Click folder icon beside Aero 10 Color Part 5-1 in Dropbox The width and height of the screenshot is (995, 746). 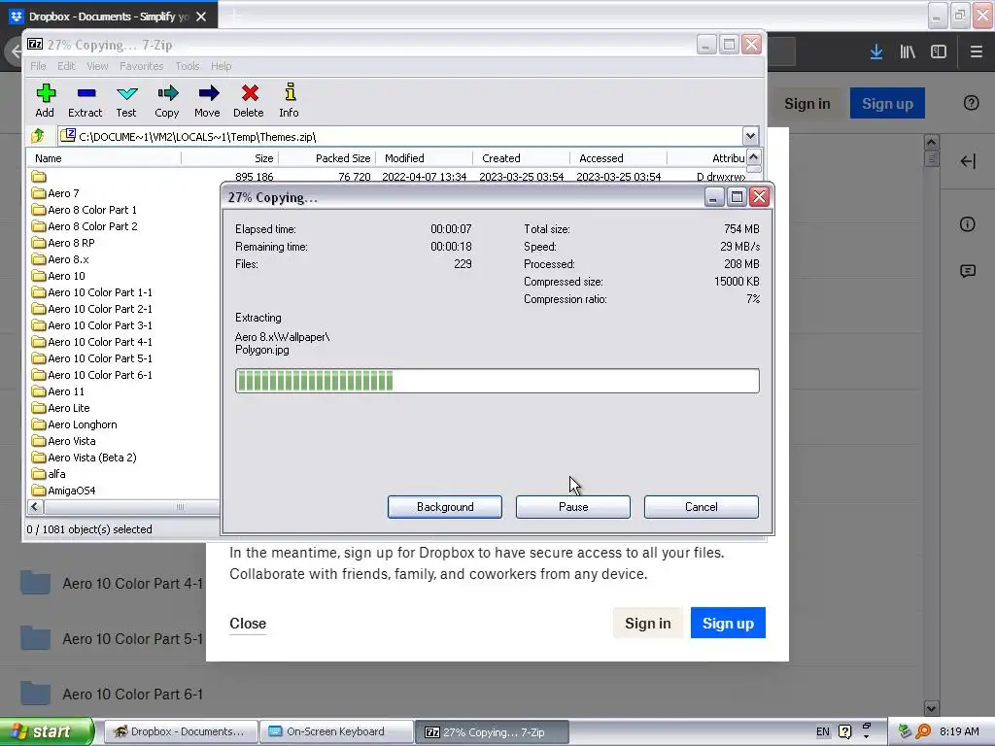[36, 638]
